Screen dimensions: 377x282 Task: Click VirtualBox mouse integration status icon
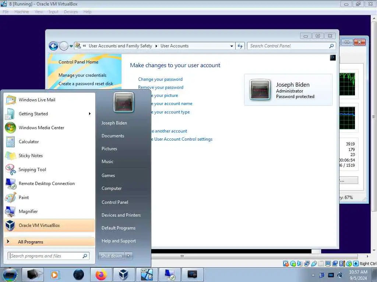pos(349,264)
